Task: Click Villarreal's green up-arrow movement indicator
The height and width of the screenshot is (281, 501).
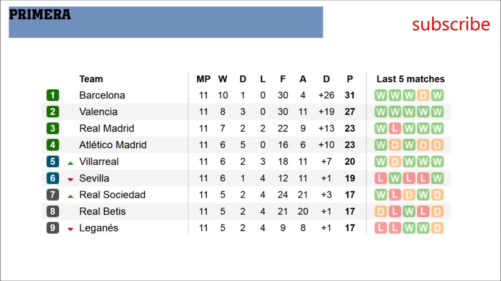Action: point(70,163)
